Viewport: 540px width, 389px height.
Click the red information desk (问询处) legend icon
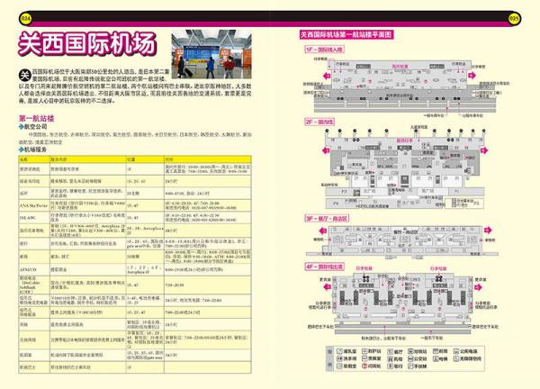[x=364, y=366]
